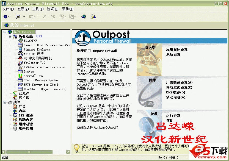Click the 活动内容 plugin icon
The height and width of the screenshot is (161, 229).
tap(15, 120)
